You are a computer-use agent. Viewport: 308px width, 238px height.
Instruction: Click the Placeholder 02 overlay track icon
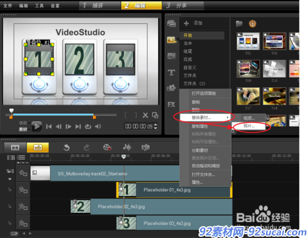tap(23, 207)
